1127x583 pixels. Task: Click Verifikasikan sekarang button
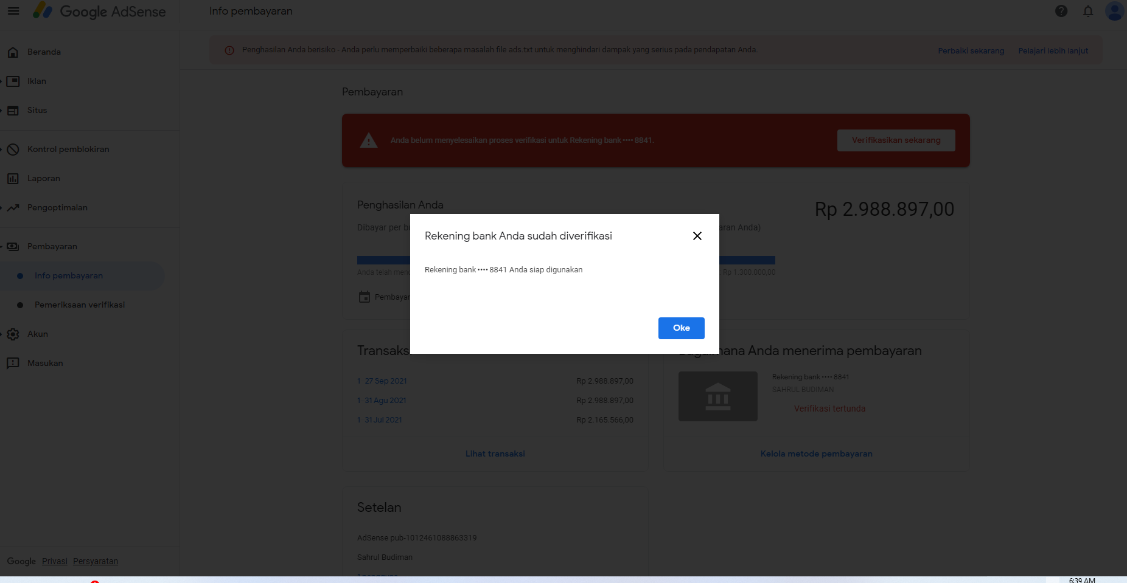(896, 140)
